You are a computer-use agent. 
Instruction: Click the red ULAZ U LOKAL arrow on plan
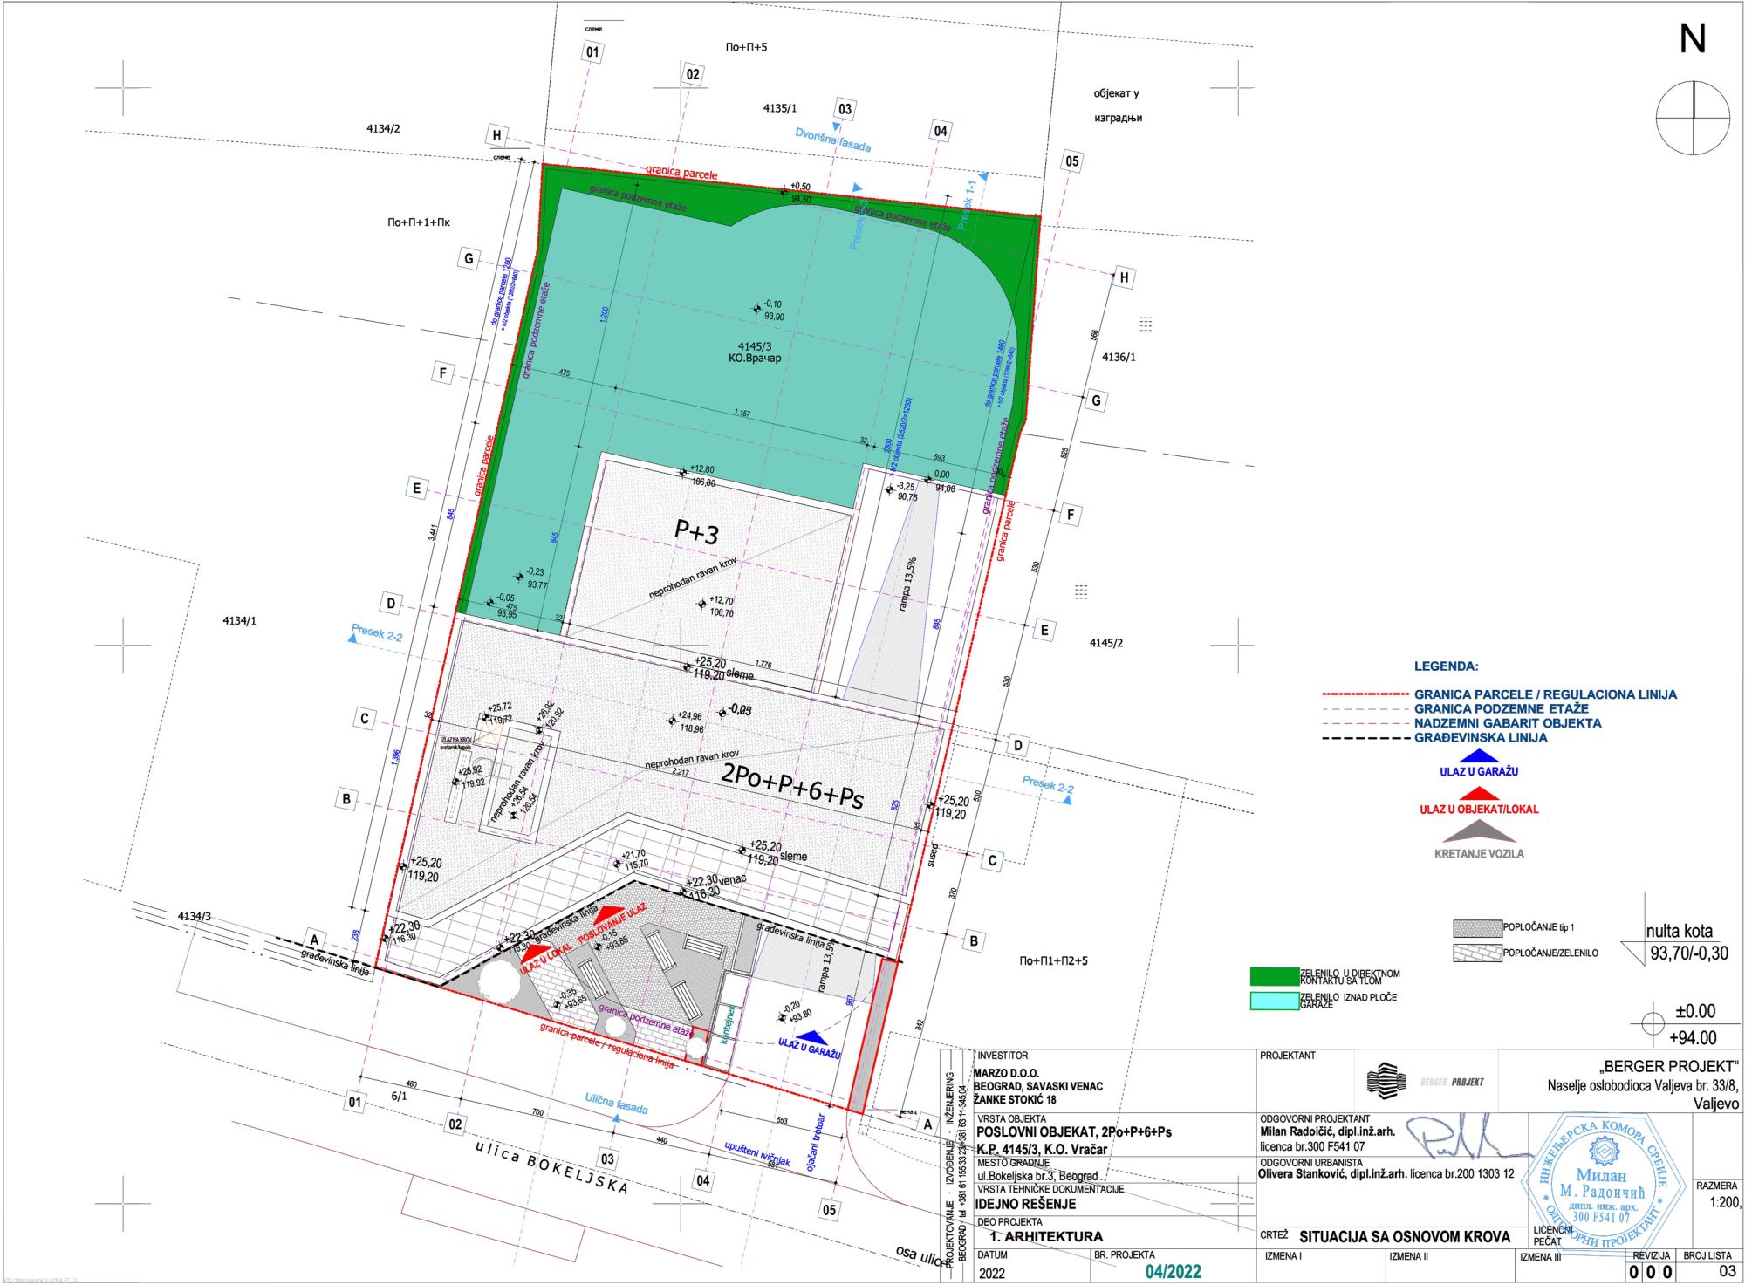click(534, 953)
